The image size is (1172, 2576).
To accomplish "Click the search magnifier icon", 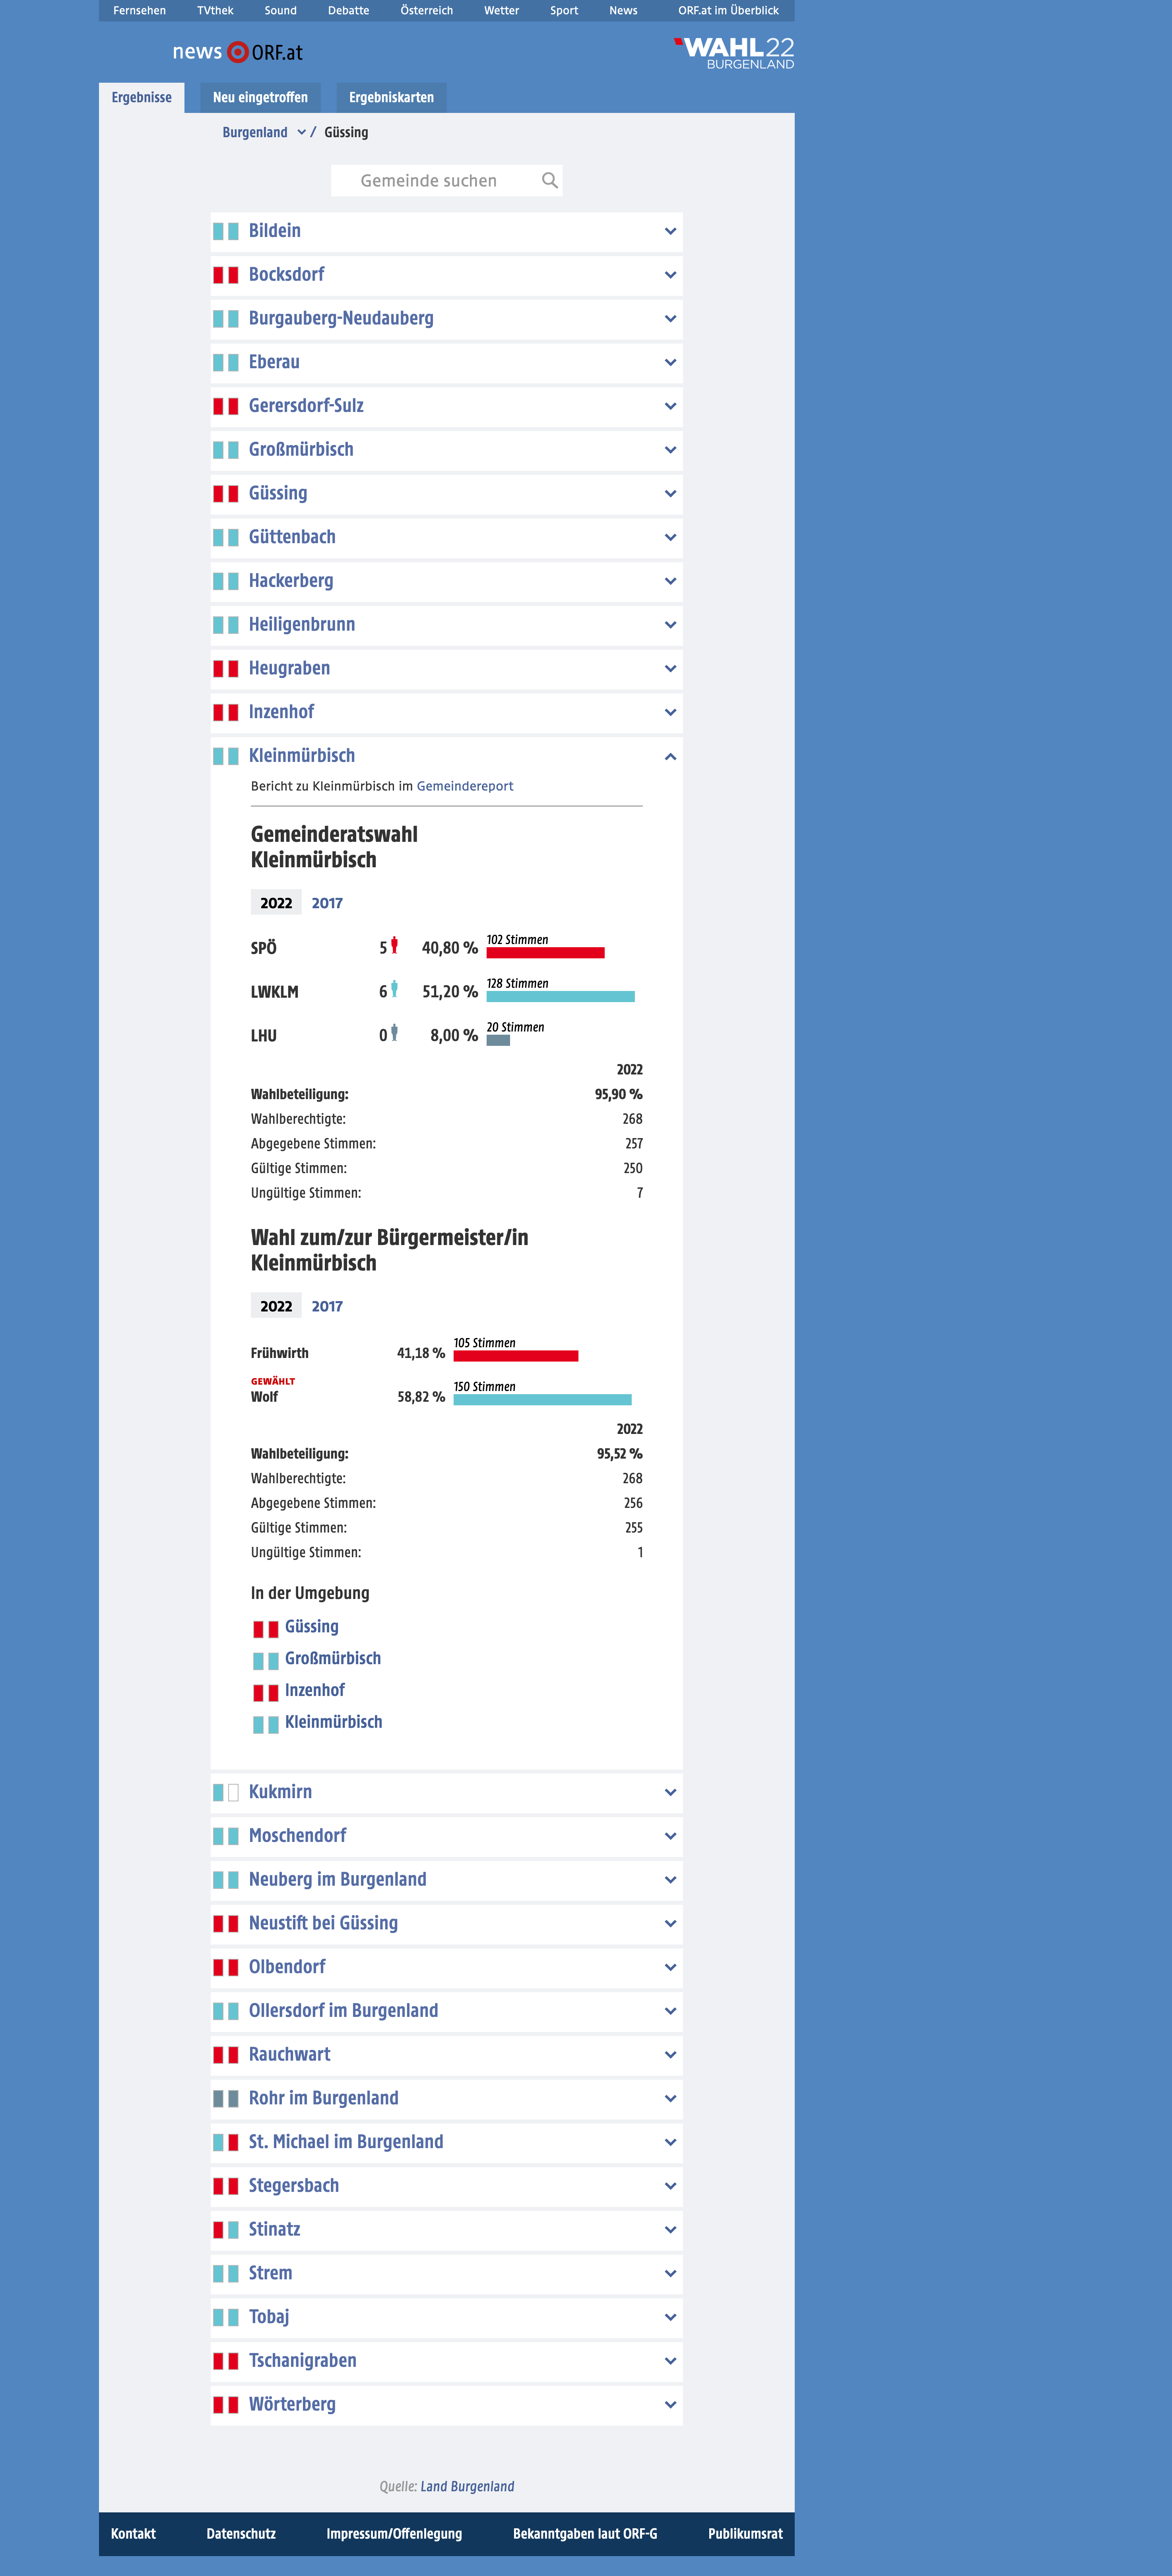I will pyautogui.click(x=549, y=180).
